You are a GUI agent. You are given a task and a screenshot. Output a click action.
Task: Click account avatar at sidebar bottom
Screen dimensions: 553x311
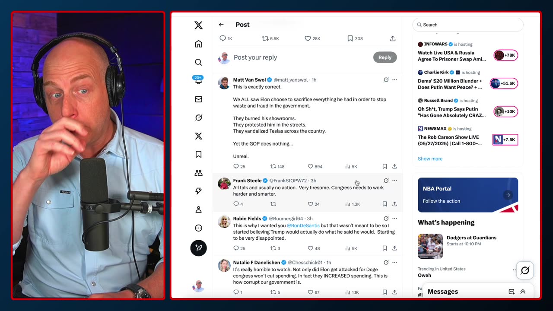click(x=198, y=286)
